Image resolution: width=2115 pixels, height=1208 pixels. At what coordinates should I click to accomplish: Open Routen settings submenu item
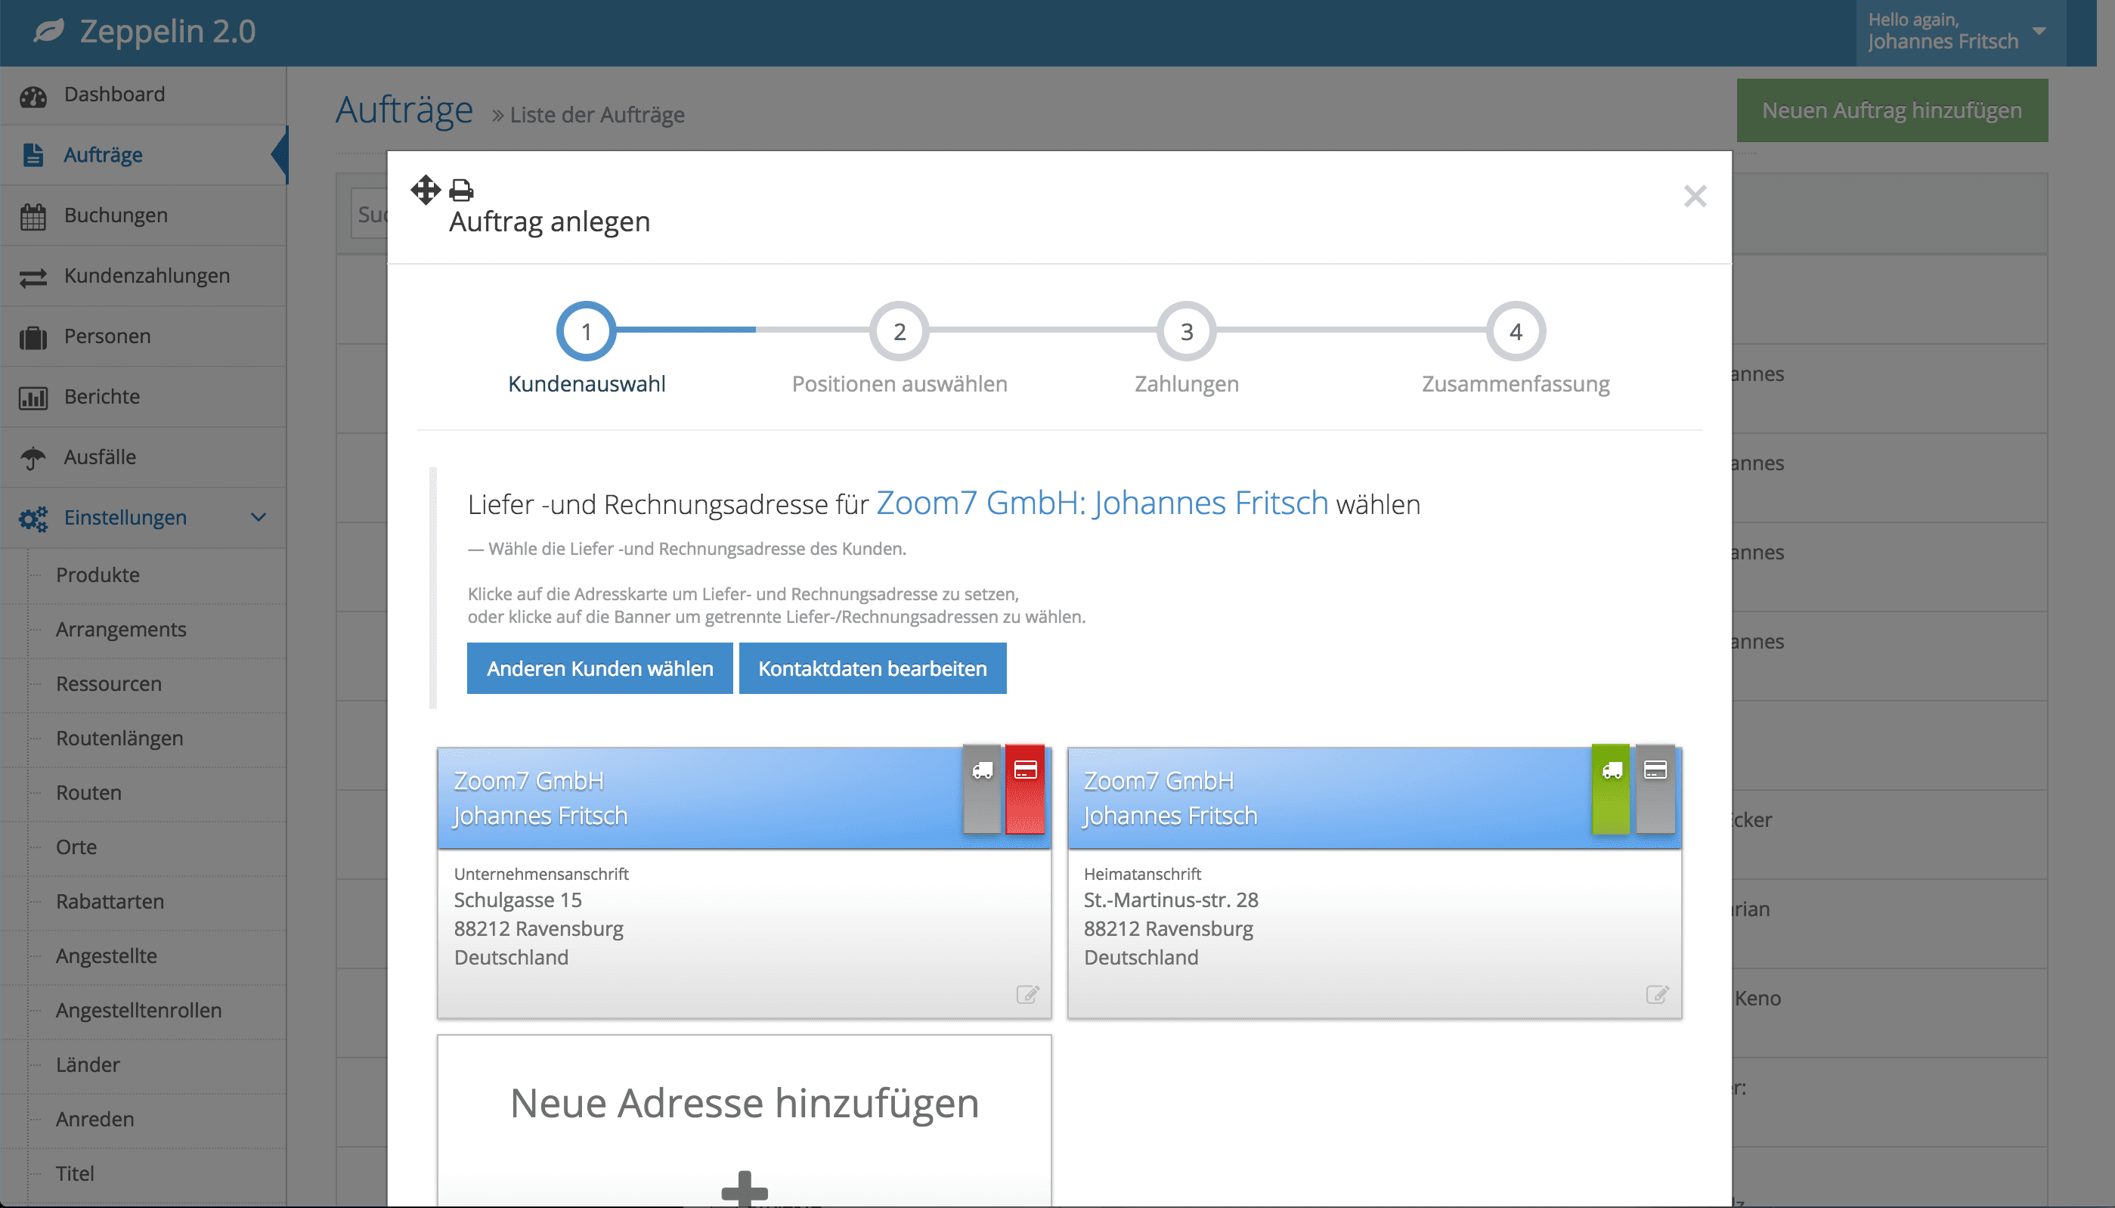[88, 792]
